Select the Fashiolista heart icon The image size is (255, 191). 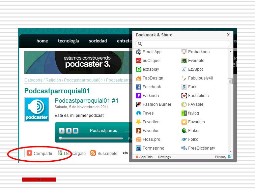(x=184, y=96)
